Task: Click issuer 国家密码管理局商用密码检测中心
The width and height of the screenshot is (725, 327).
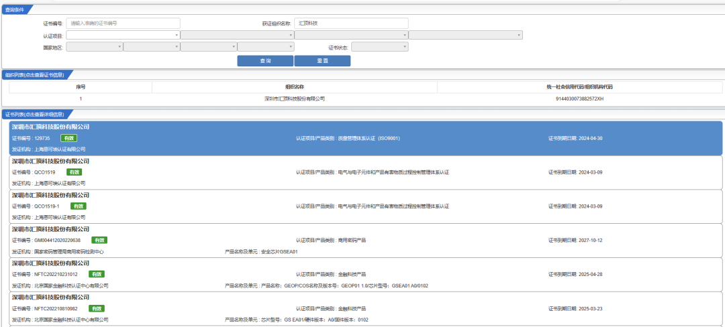Action: pyautogui.click(x=69, y=252)
